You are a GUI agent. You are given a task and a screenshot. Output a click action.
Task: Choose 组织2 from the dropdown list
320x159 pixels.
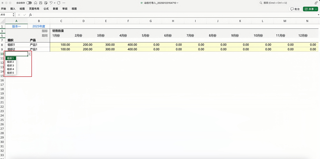click(x=11, y=62)
